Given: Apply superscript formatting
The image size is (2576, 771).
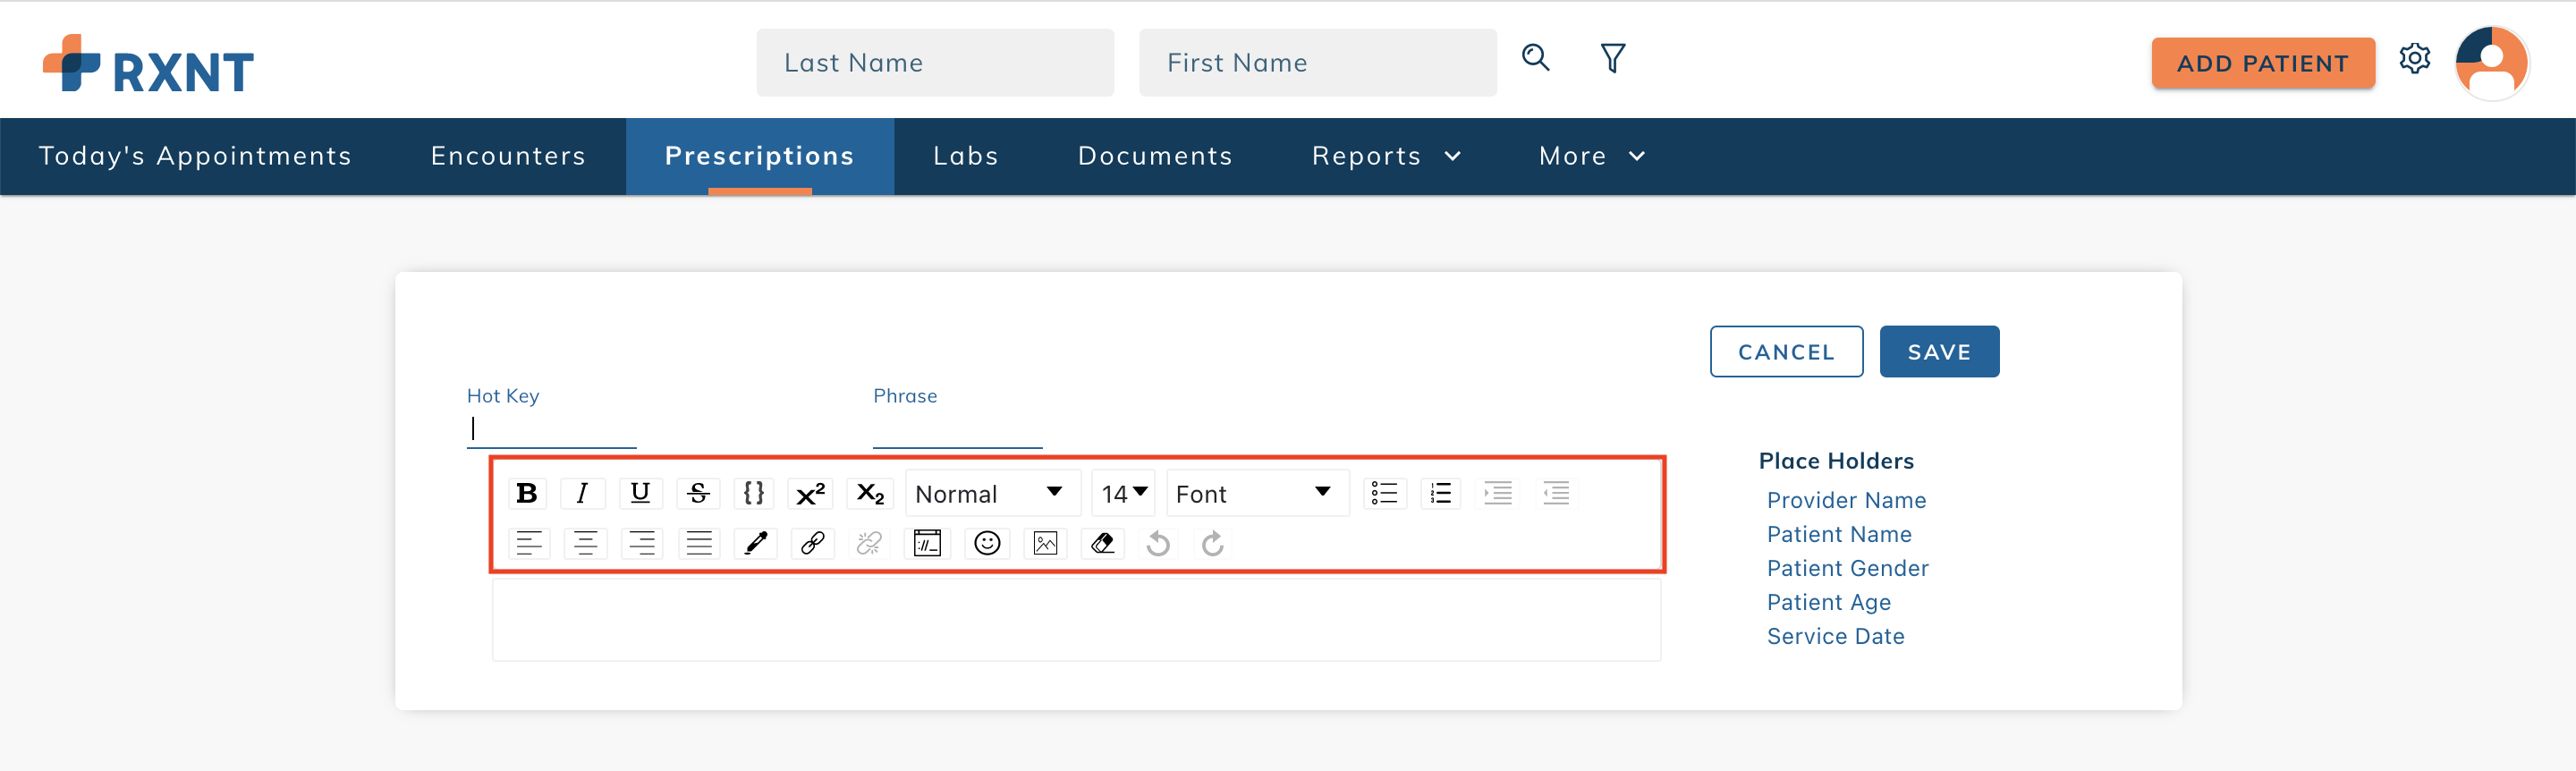Looking at the screenshot, I should pos(810,493).
